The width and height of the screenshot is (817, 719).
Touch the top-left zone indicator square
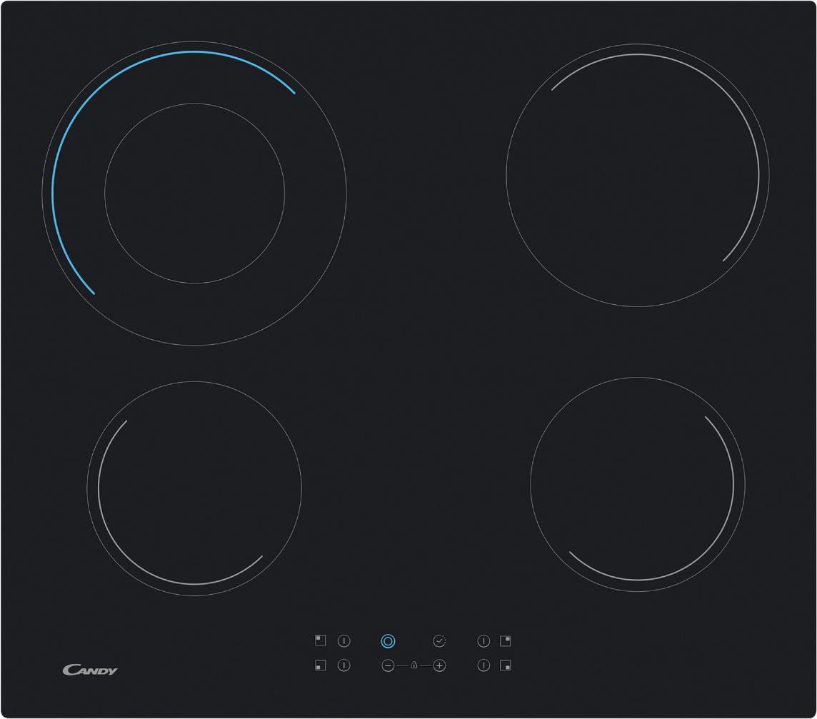(x=321, y=640)
